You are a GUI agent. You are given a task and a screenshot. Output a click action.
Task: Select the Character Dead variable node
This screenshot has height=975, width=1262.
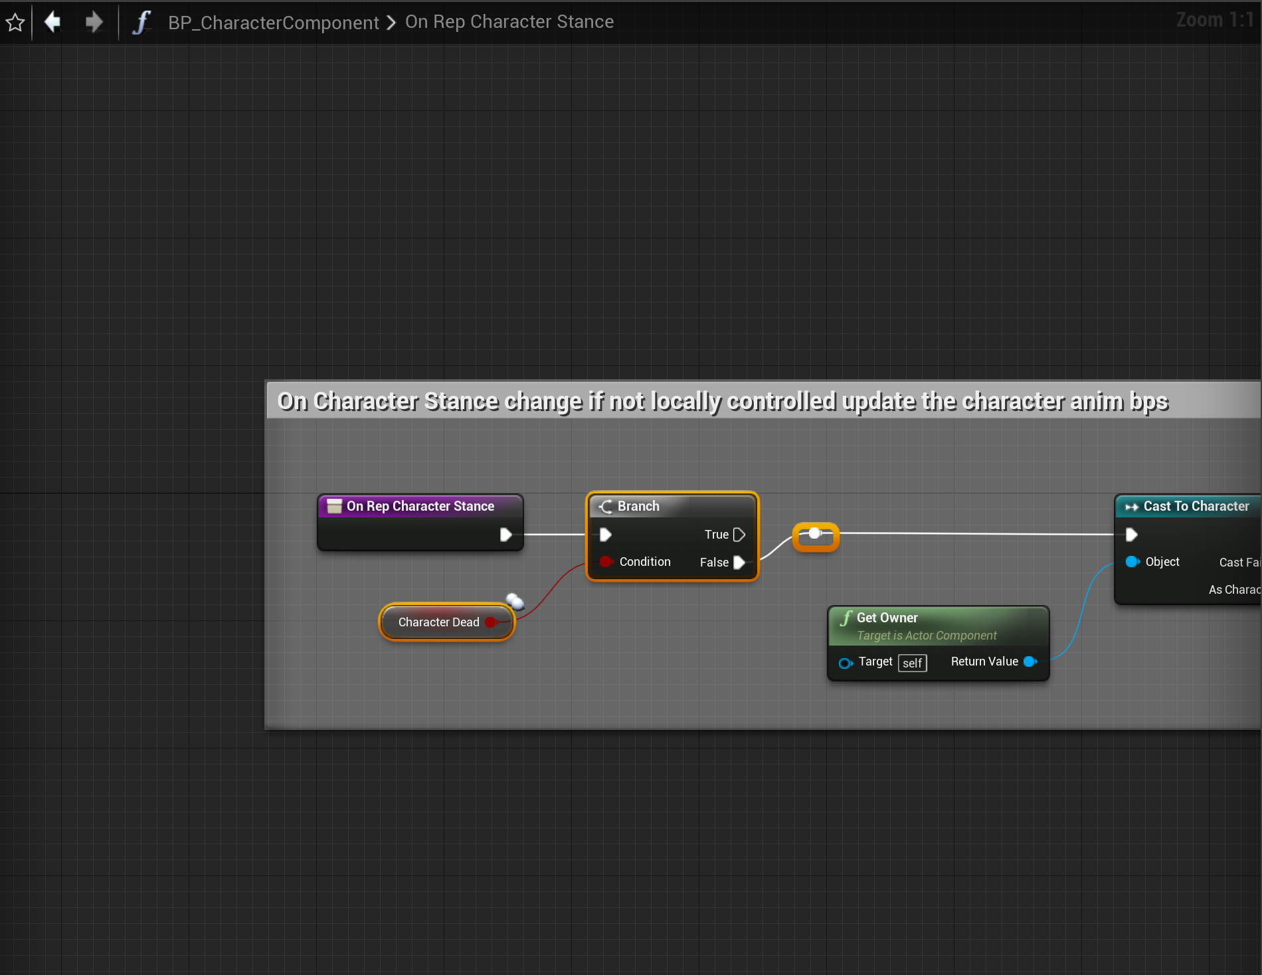(438, 622)
